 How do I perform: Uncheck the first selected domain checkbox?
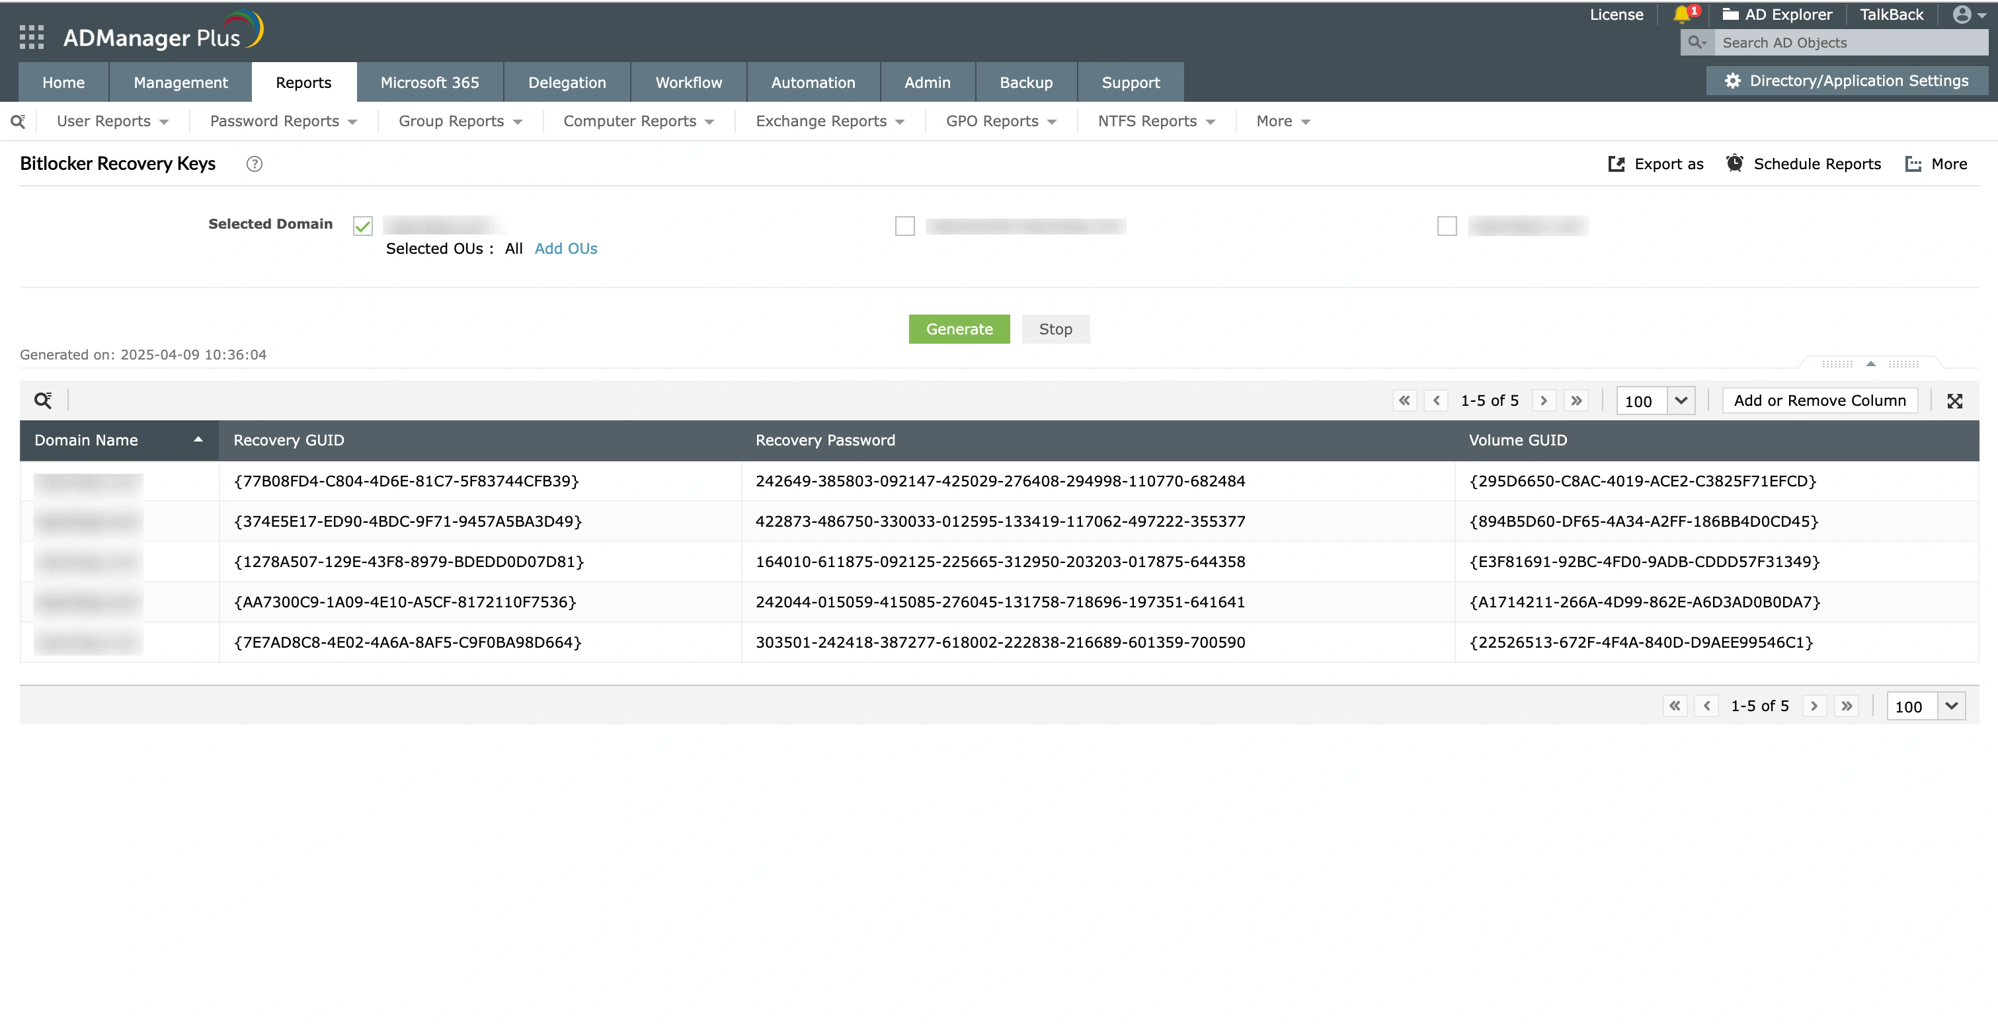click(x=363, y=225)
